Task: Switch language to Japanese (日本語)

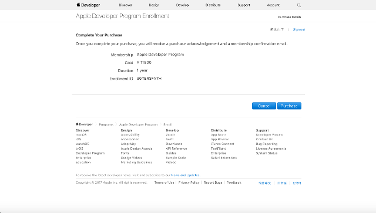Action: click(282, 183)
